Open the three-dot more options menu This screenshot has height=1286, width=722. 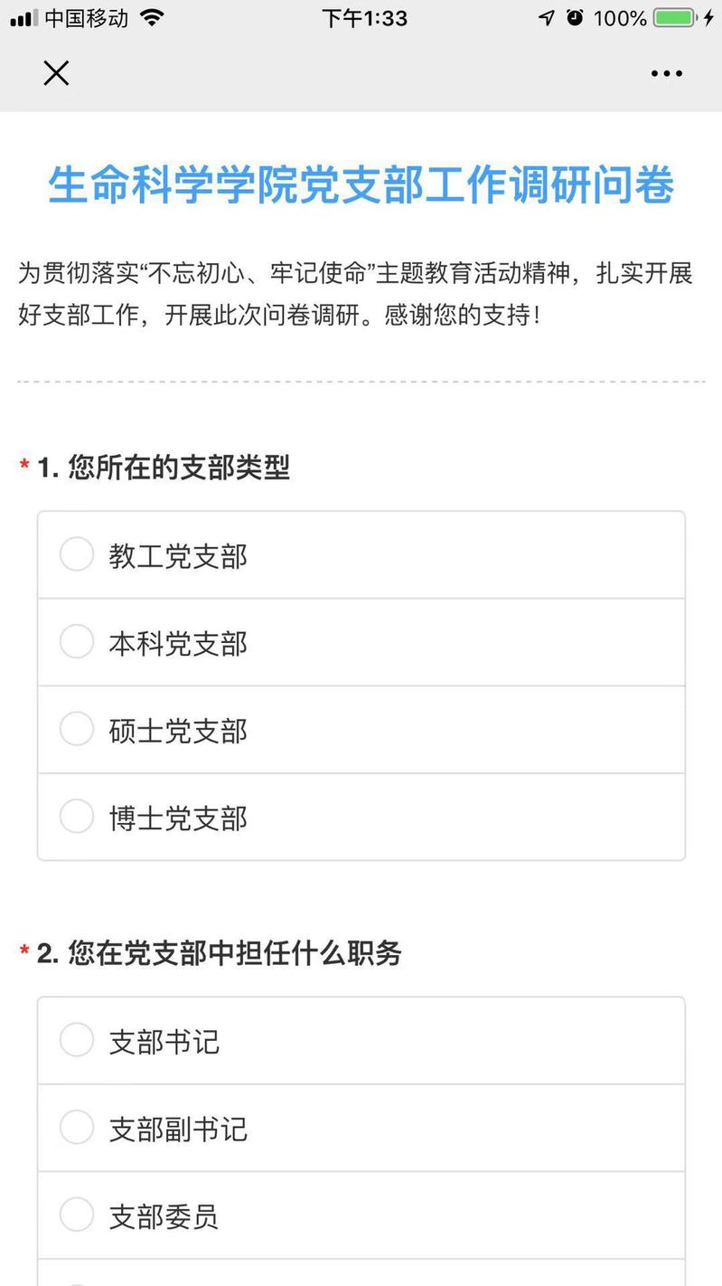pos(666,73)
